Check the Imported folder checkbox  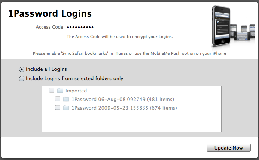click(x=52, y=90)
